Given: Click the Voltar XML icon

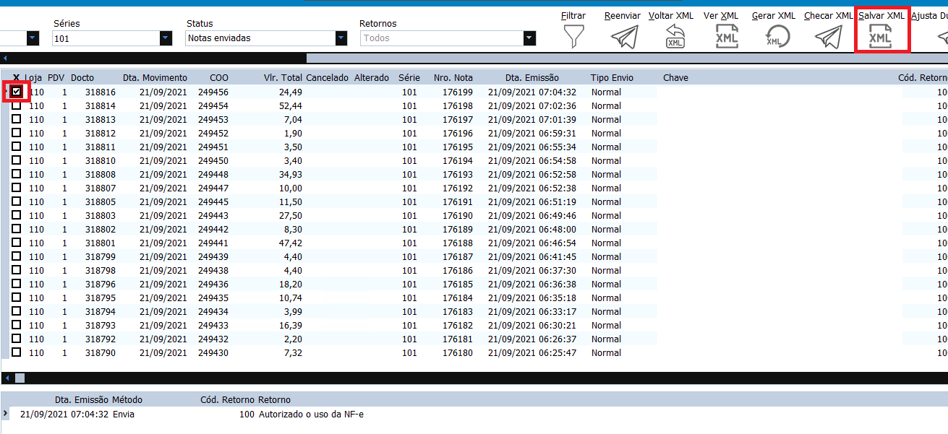Looking at the screenshot, I should click(675, 37).
